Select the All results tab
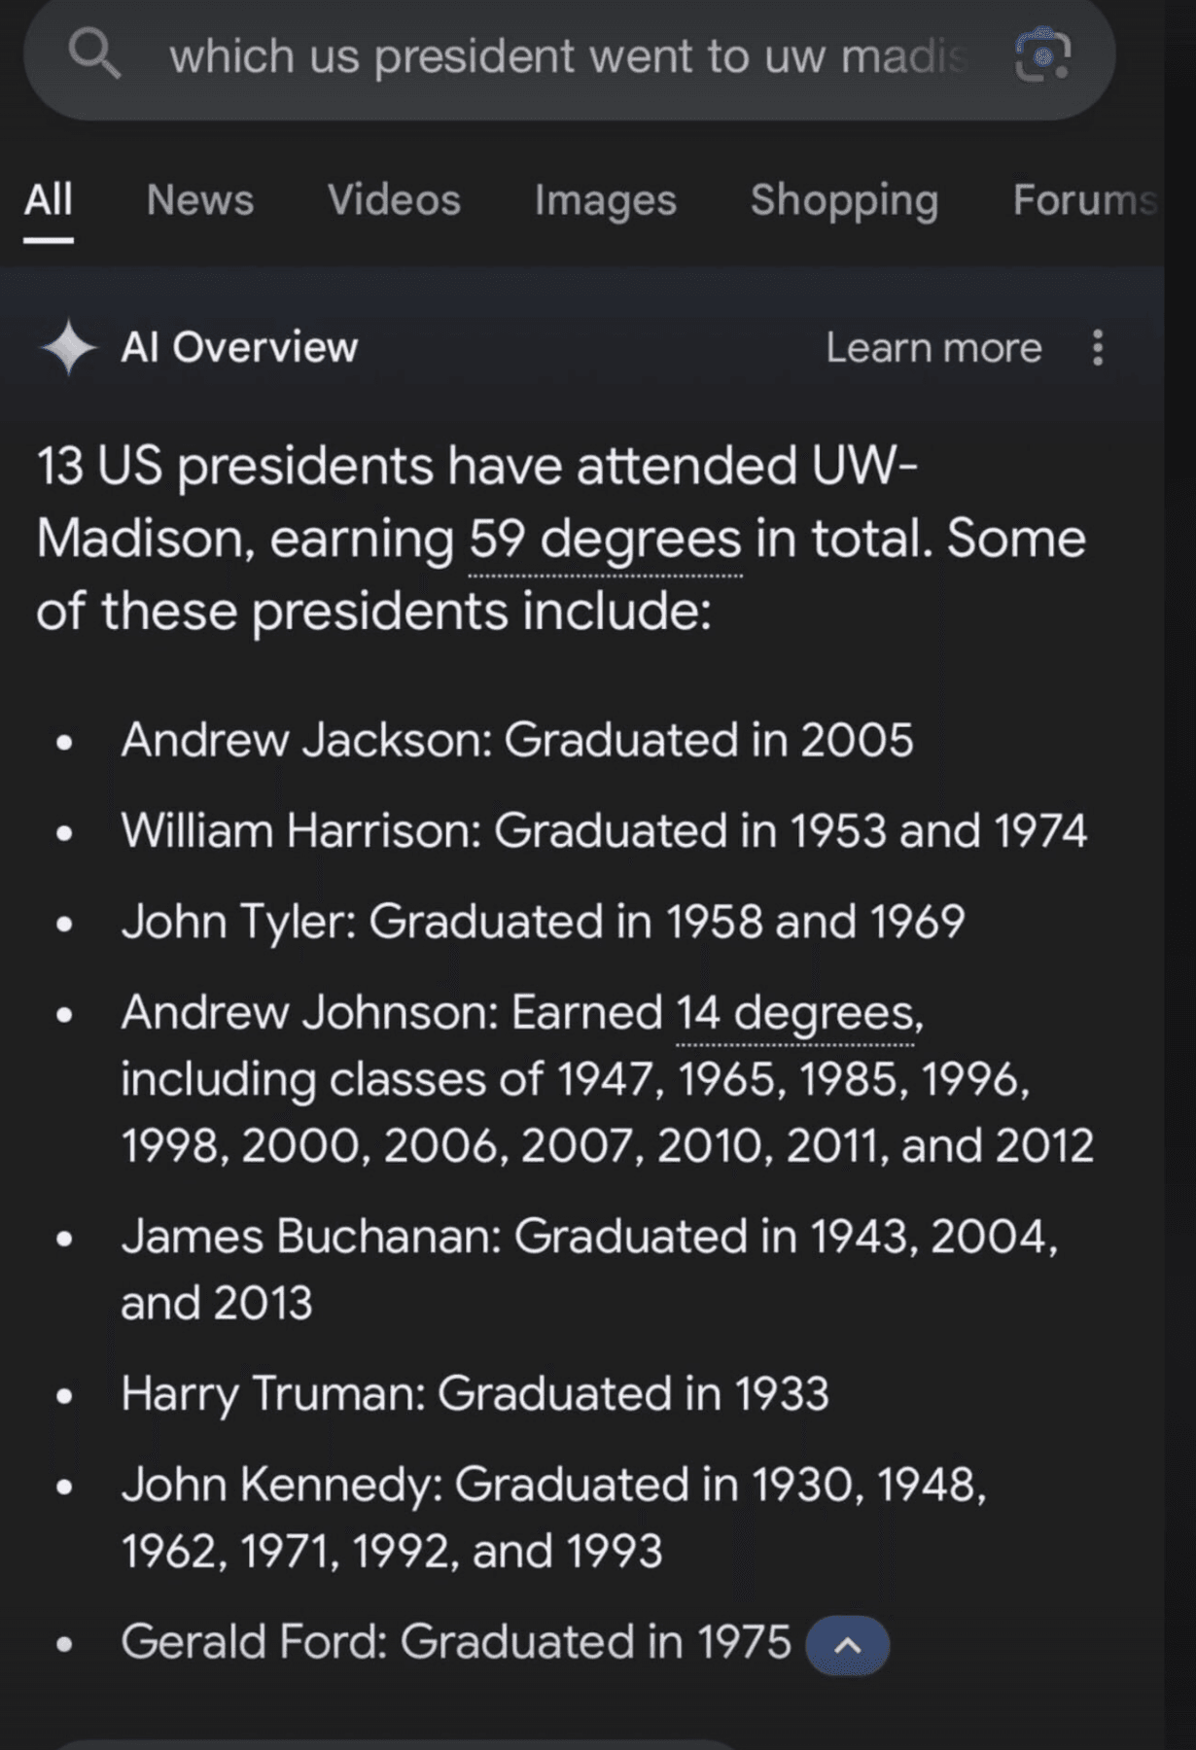The width and height of the screenshot is (1196, 1750). 48,200
